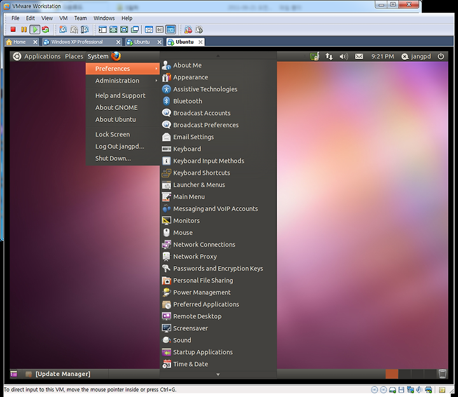Click the hard disk device icon in status bar
This screenshot has height=397, width=458.
point(392,390)
